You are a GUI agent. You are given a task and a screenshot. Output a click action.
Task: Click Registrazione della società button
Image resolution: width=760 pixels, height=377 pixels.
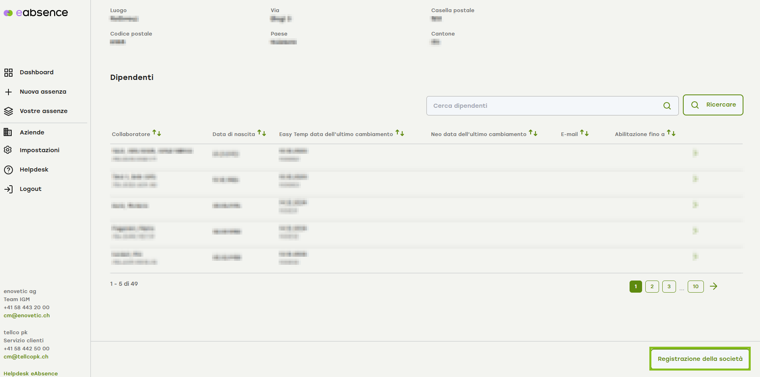(700, 359)
